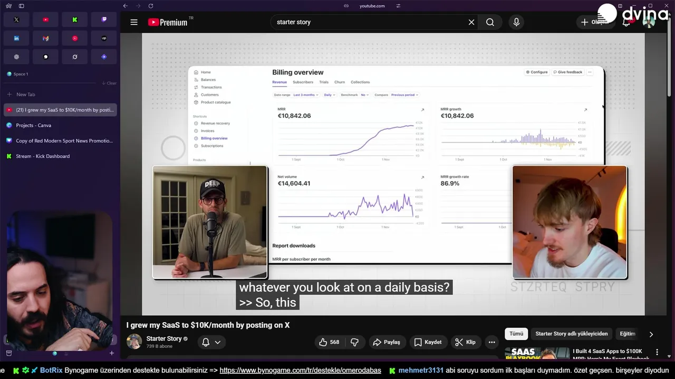Open the YouTube pinned shortcut tile
Screen dimensions: 675x379
[x=45, y=19]
